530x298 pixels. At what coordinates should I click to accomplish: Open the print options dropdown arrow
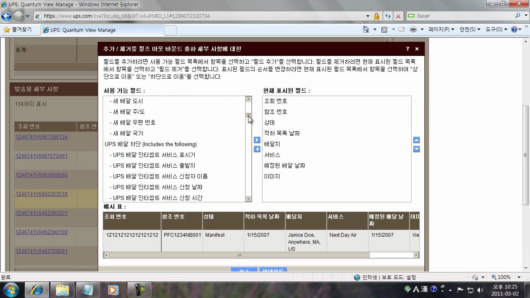[422, 29]
